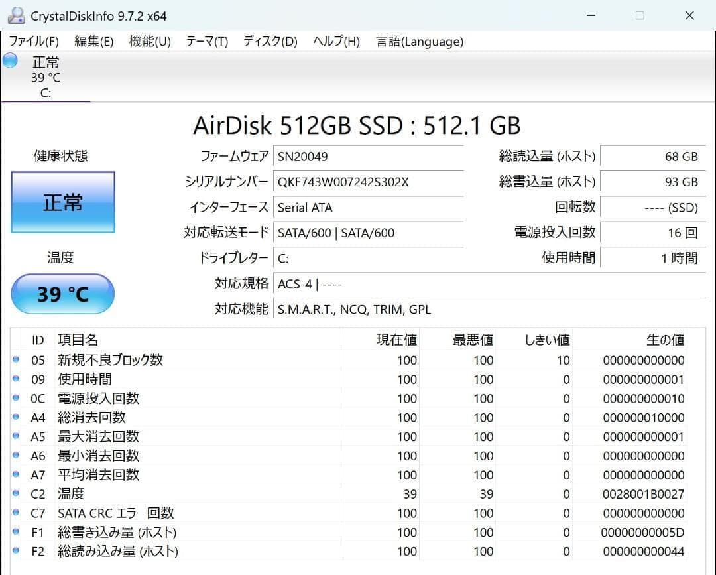Open the 言語(Language) menu

(x=420, y=42)
